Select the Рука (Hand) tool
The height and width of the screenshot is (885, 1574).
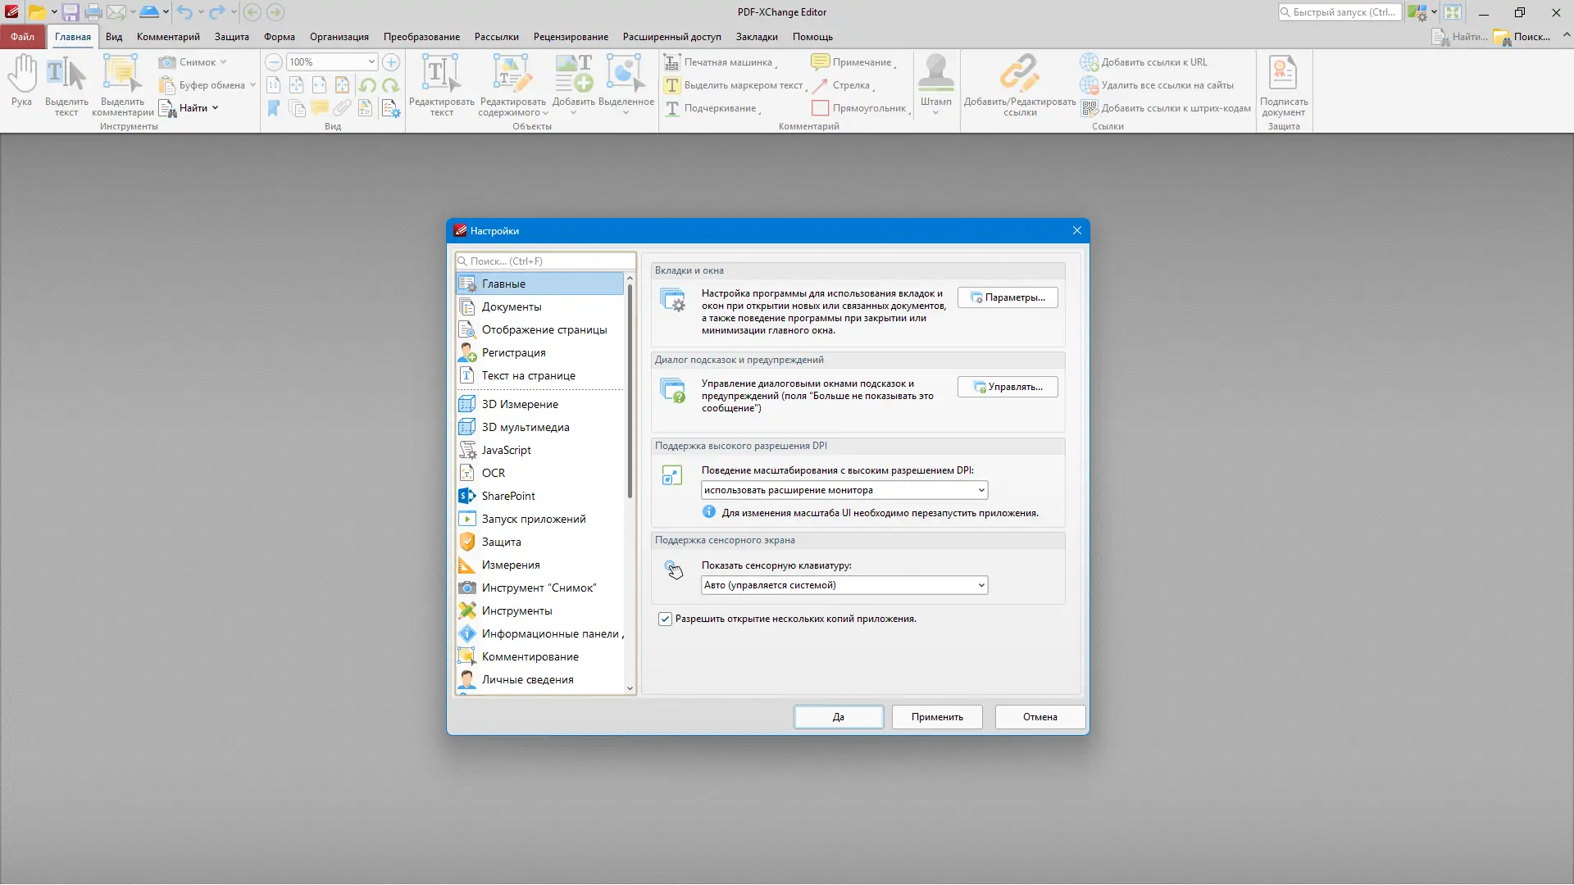(x=21, y=82)
